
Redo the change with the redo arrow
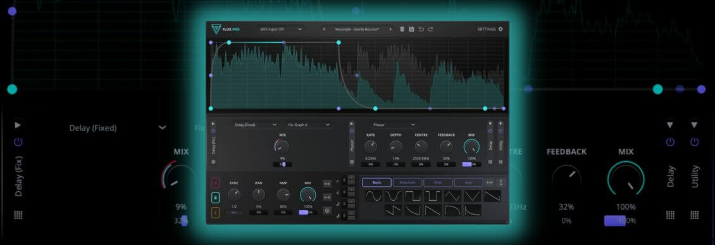(x=430, y=29)
